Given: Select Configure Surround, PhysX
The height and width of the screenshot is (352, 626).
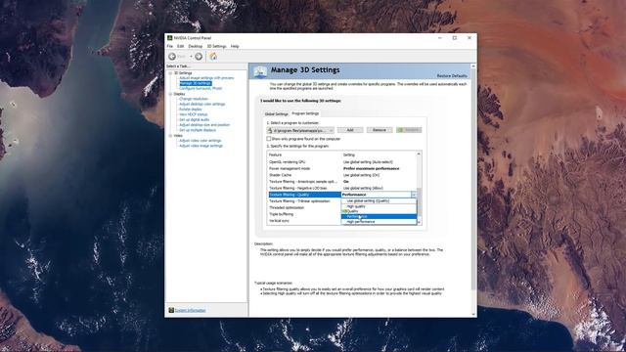Looking at the screenshot, I should pos(201,88).
